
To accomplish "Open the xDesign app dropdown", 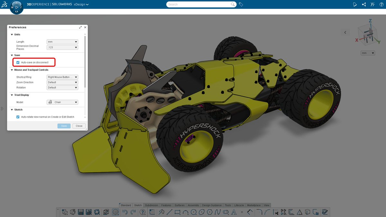I will (x=81, y=5).
